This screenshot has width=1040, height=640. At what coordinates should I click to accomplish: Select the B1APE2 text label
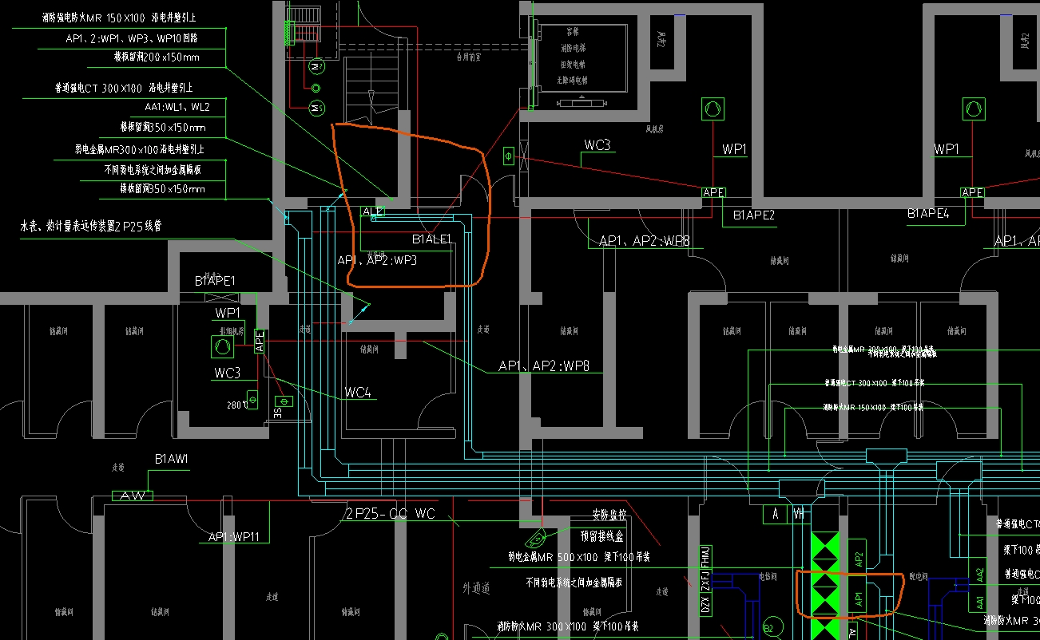click(754, 215)
